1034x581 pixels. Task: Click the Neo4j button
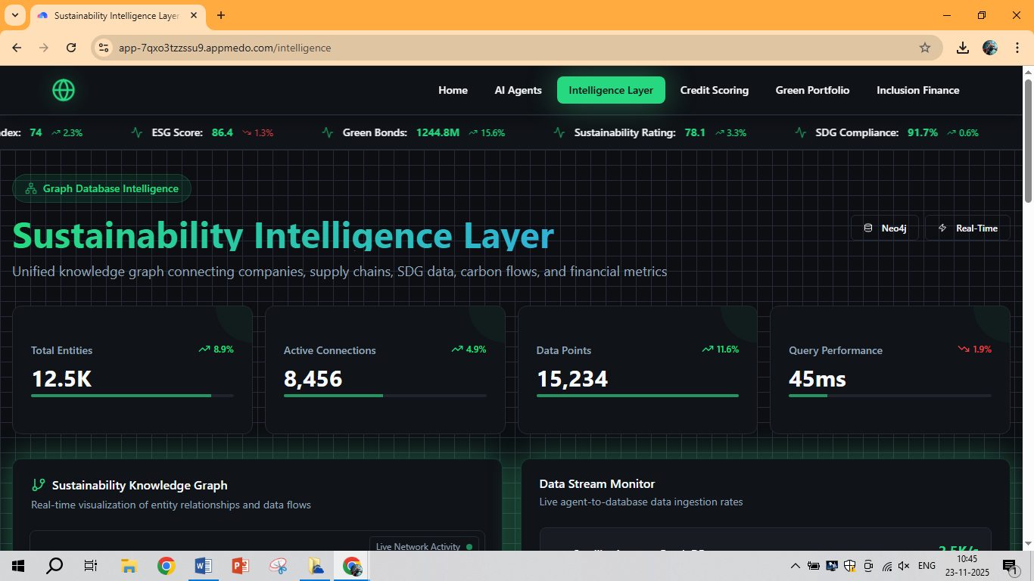coord(885,228)
